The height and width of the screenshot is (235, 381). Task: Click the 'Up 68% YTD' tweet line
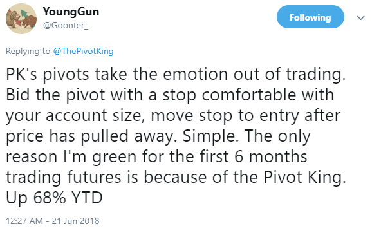tap(54, 198)
